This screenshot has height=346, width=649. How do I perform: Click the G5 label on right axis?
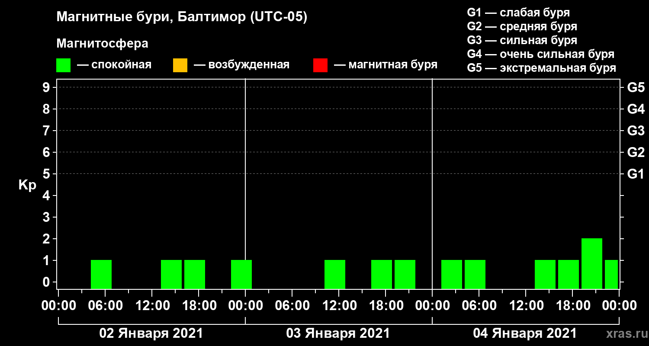tap(636, 87)
